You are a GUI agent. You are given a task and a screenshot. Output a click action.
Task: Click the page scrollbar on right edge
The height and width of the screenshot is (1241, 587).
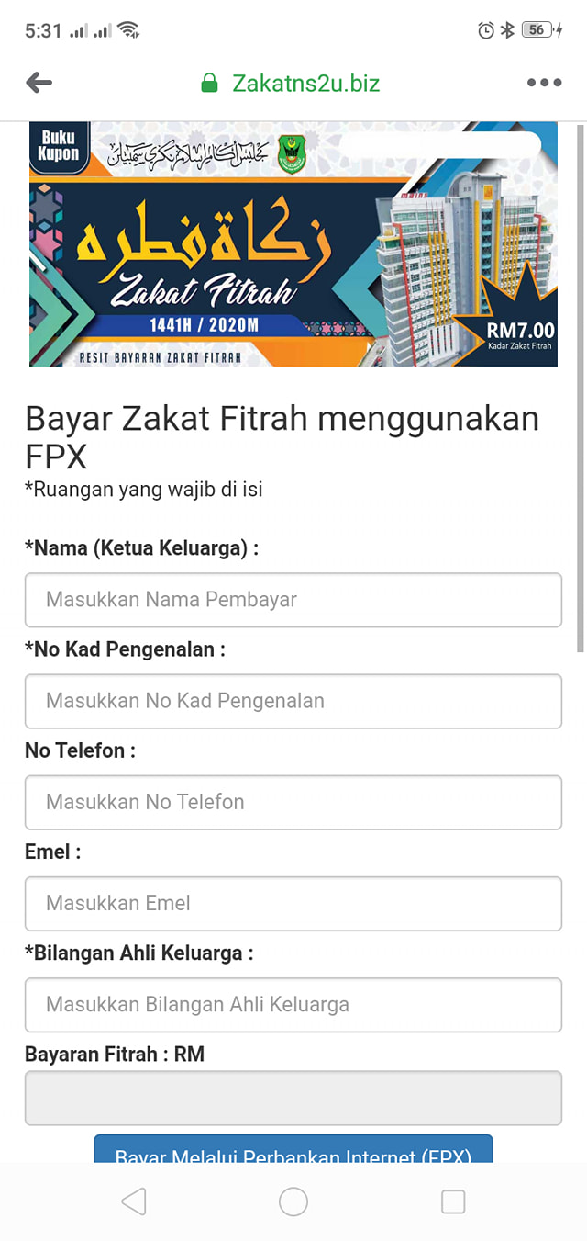pos(580,389)
